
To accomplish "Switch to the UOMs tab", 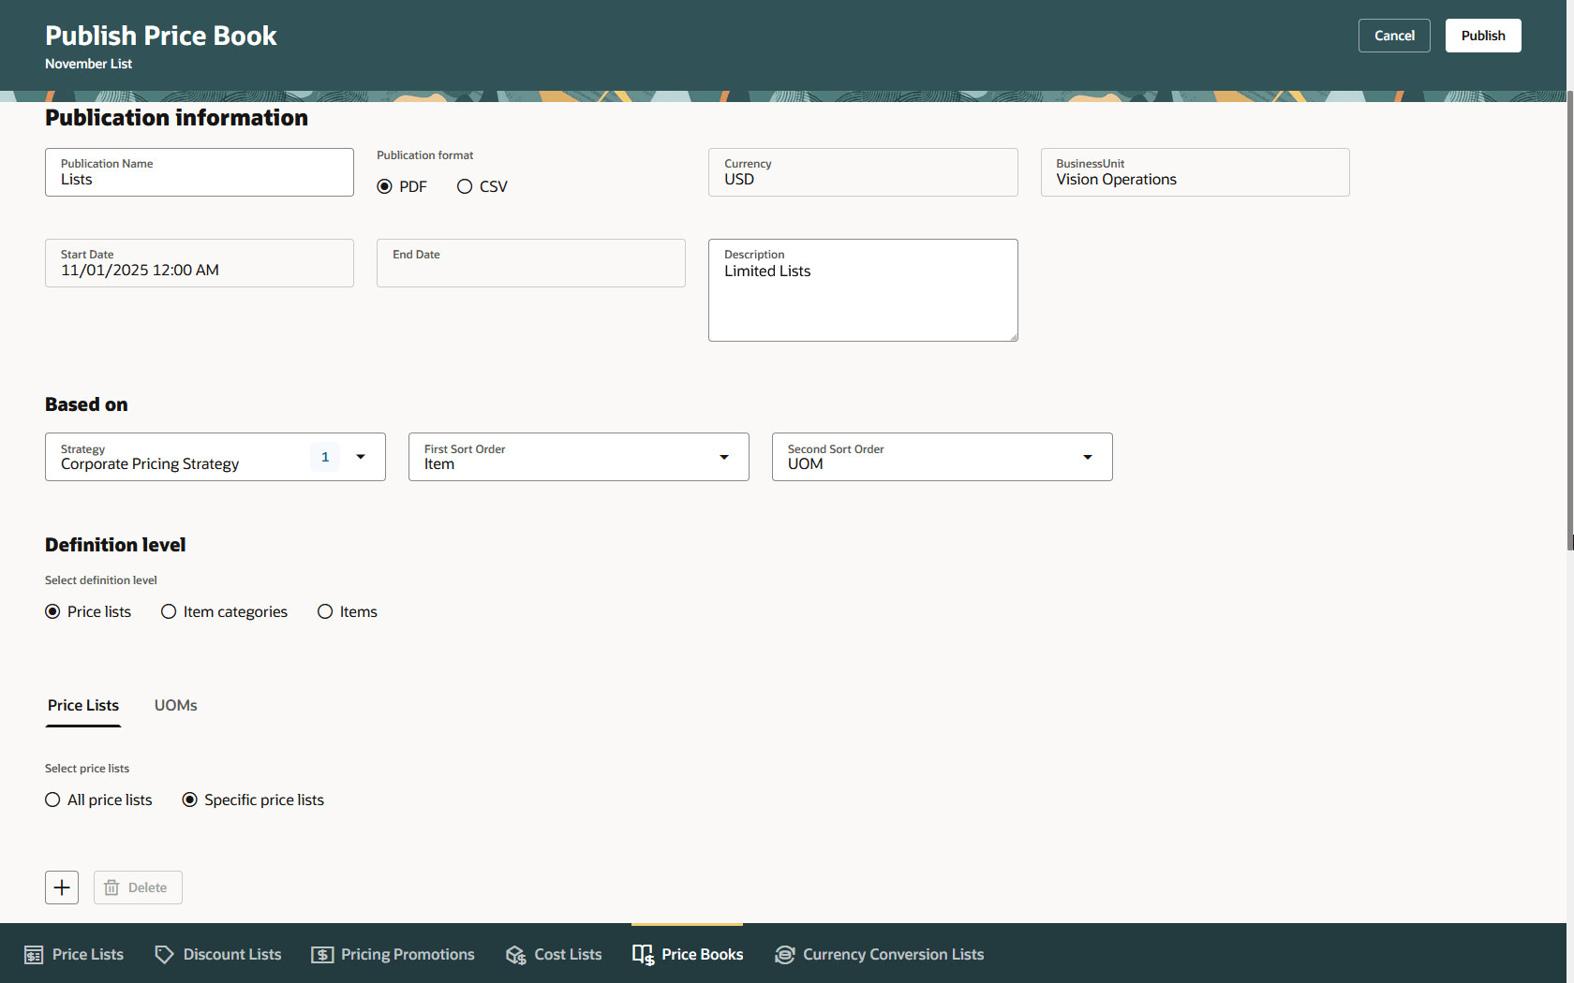I will click(176, 706).
